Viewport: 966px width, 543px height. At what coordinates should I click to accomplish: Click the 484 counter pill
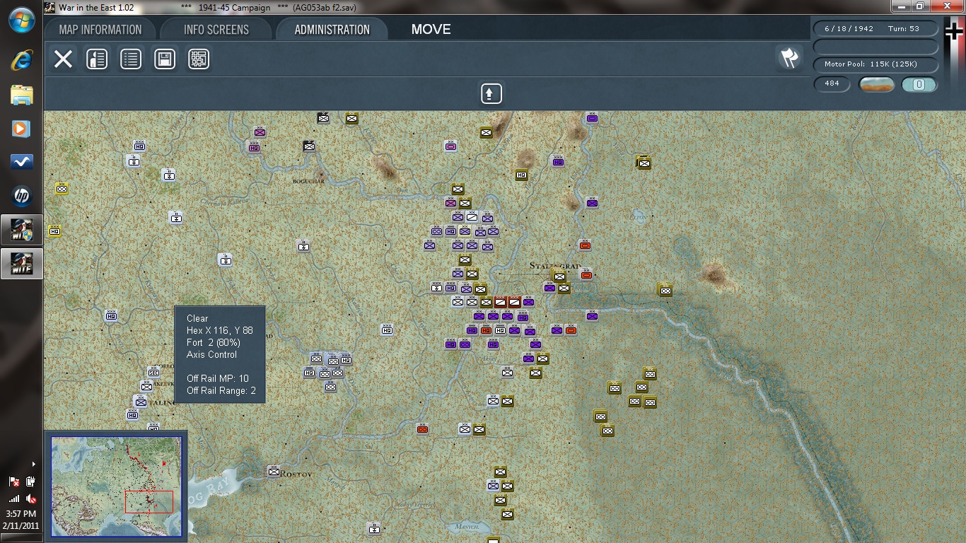[832, 84]
